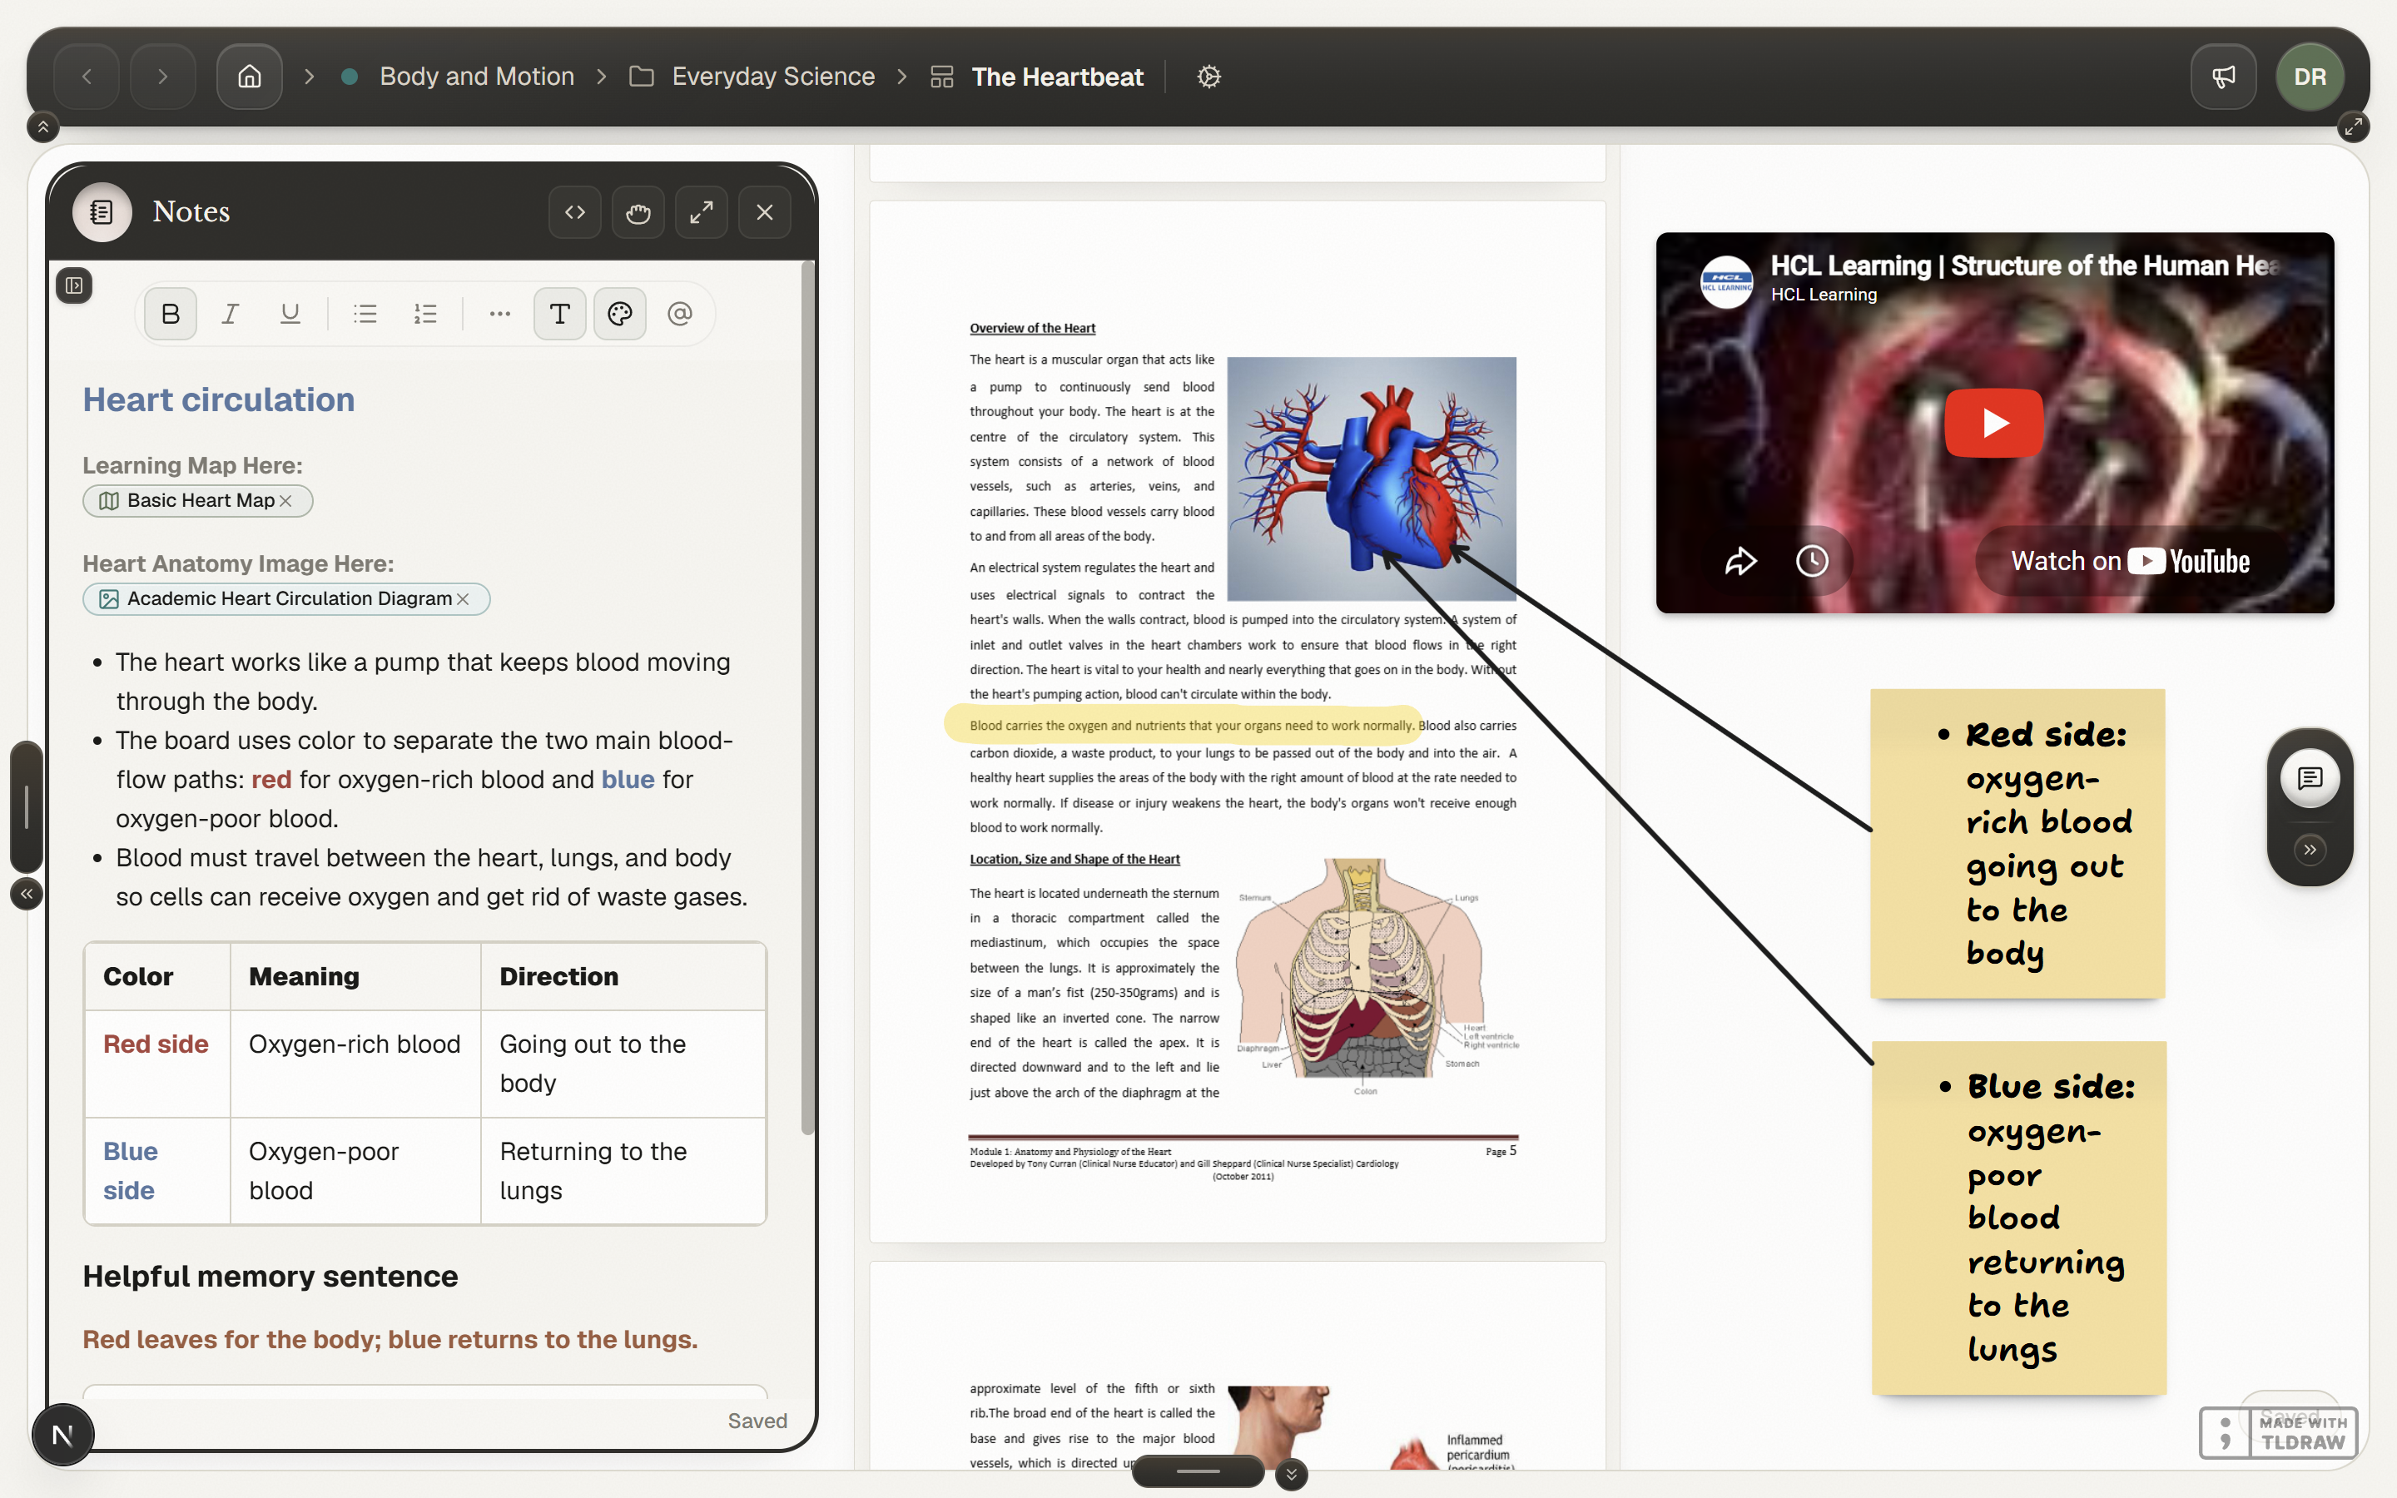Open more formatting options ellipsis
This screenshot has height=1498, width=2397.
[x=500, y=314]
